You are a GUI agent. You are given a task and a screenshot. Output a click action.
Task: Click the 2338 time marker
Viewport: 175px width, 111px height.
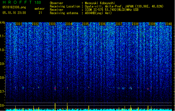(x=135, y=24)
